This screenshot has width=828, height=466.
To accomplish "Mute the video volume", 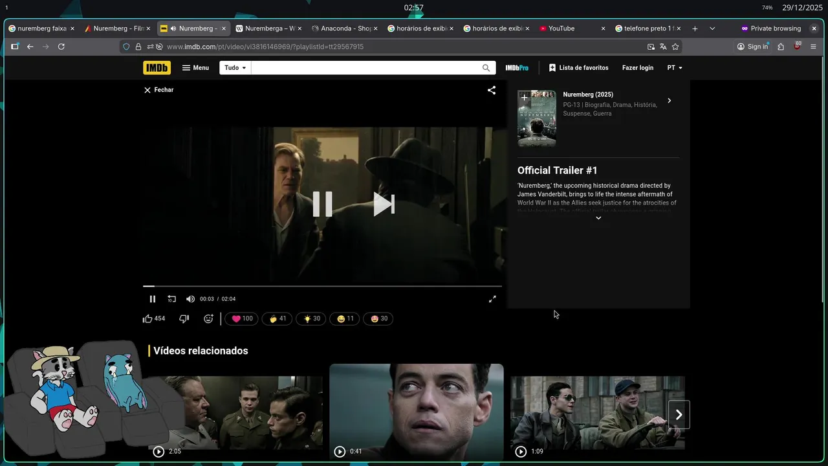I will tap(190, 299).
